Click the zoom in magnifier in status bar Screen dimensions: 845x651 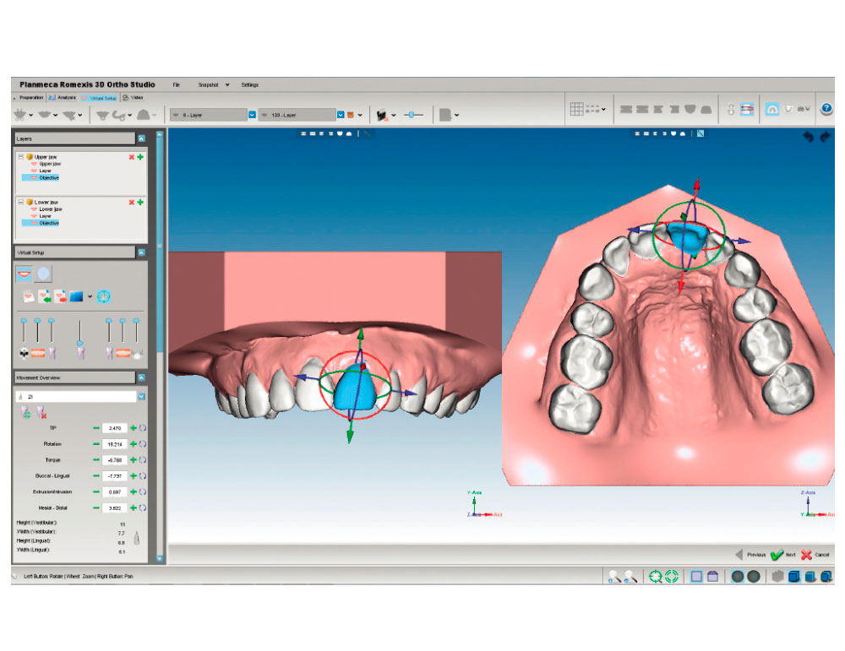[614, 577]
